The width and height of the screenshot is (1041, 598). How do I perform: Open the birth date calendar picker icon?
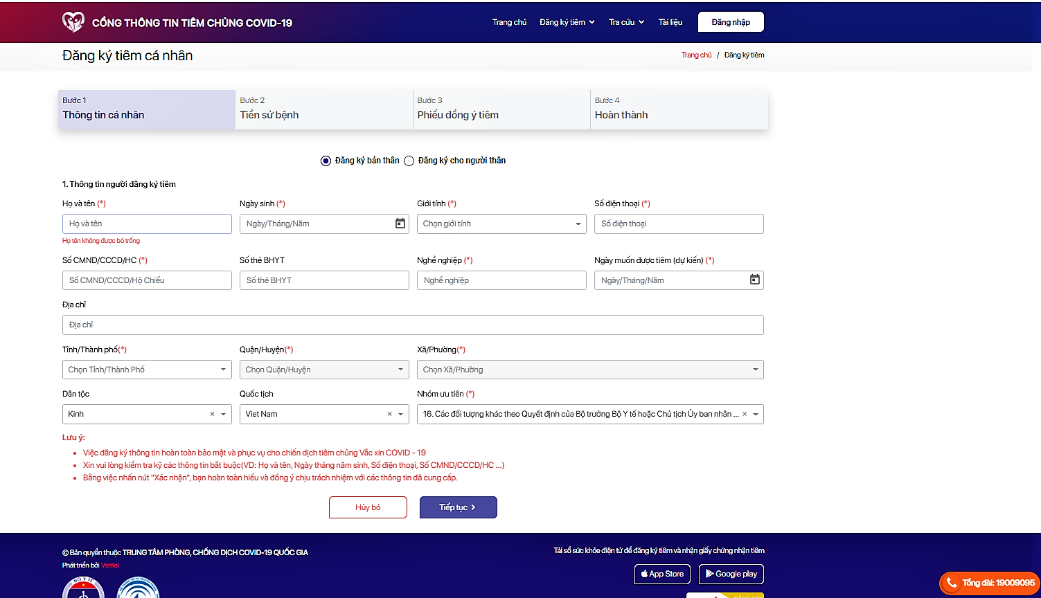[x=400, y=224]
